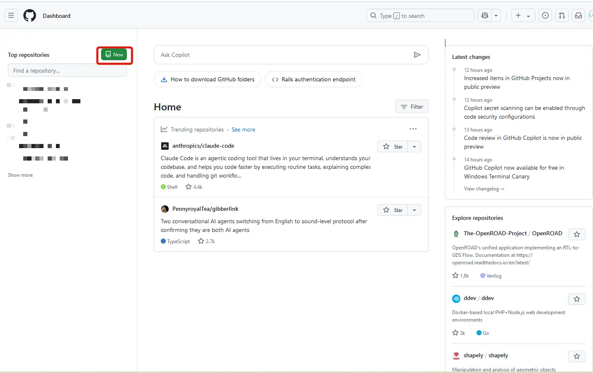Open the hamburger navigation menu

pos(11,16)
